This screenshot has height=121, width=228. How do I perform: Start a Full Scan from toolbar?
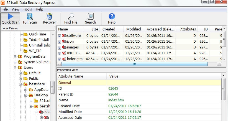30,17
